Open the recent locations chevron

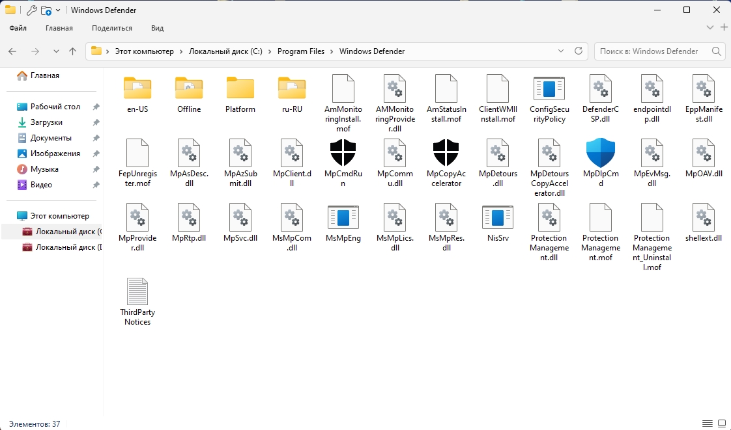coord(56,51)
